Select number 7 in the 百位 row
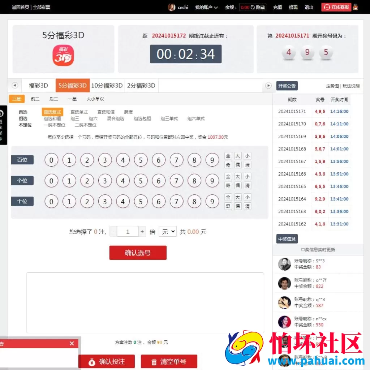Viewport: 370px width, 370px height. click(x=176, y=160)
